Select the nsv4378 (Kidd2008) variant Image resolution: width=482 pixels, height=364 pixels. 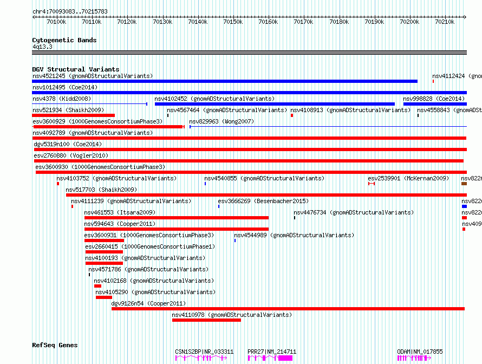click(62, 99)
